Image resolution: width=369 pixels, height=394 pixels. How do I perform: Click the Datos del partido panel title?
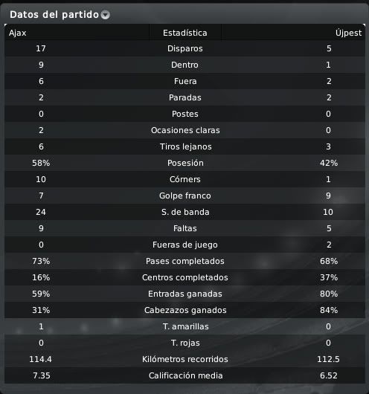point(54,15)
